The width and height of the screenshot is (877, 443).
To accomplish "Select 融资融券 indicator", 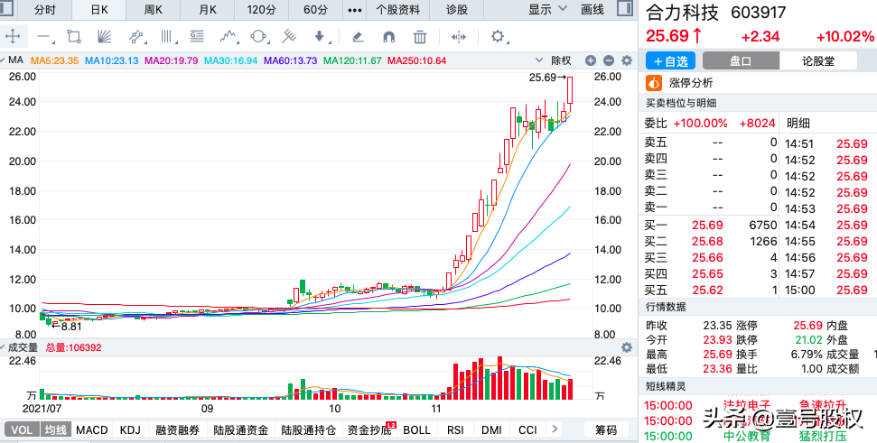I will (177, 429).
